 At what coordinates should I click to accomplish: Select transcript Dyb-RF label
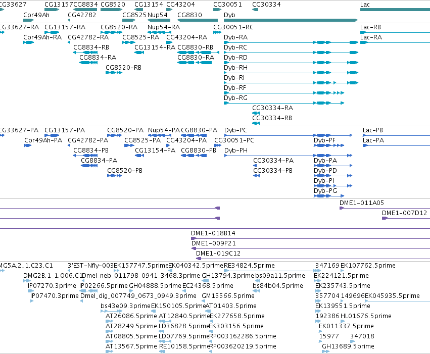pos(235,88)
